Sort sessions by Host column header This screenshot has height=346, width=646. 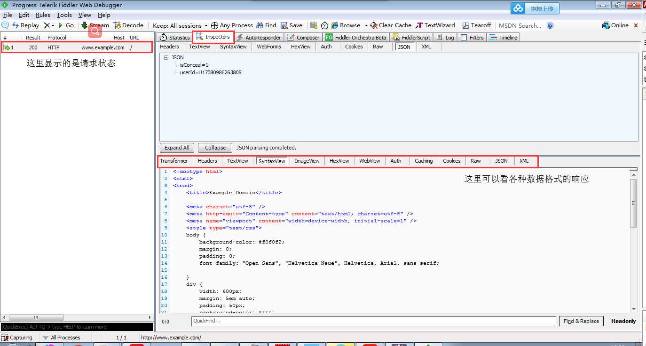click(119, 38)
